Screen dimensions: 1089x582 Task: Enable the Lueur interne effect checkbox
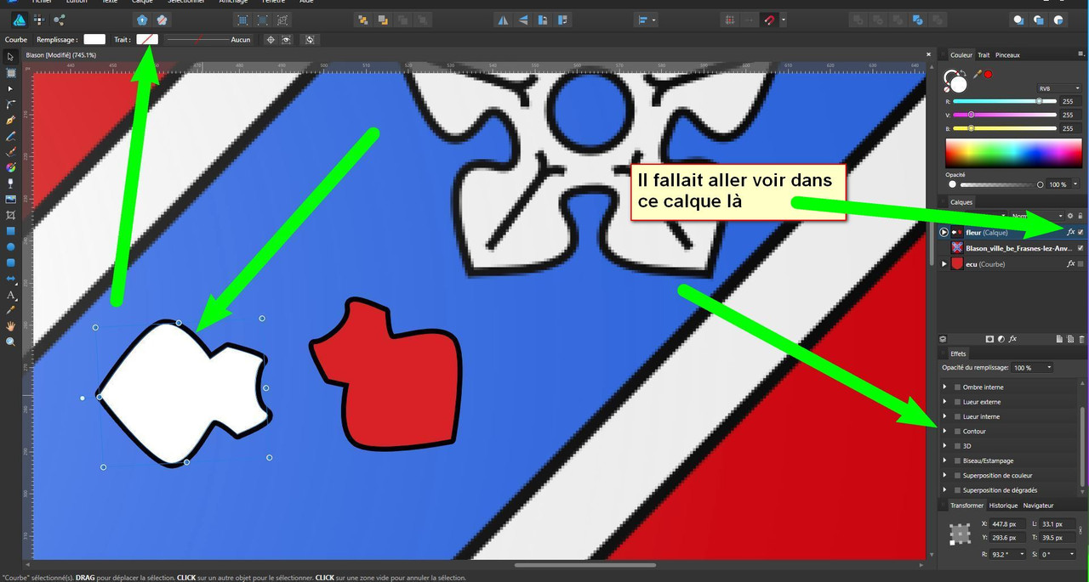[x=957, y=416]
